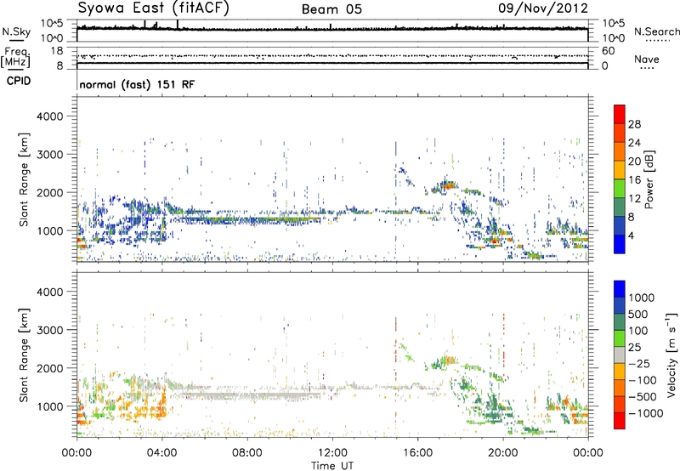Click the 'N.Search' legend label

click(x=657, y=31)
